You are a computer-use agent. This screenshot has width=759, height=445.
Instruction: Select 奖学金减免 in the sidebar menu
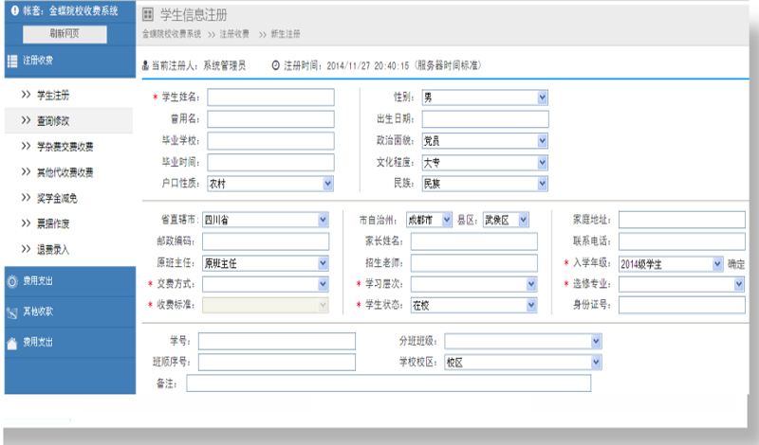pos(59,198)
